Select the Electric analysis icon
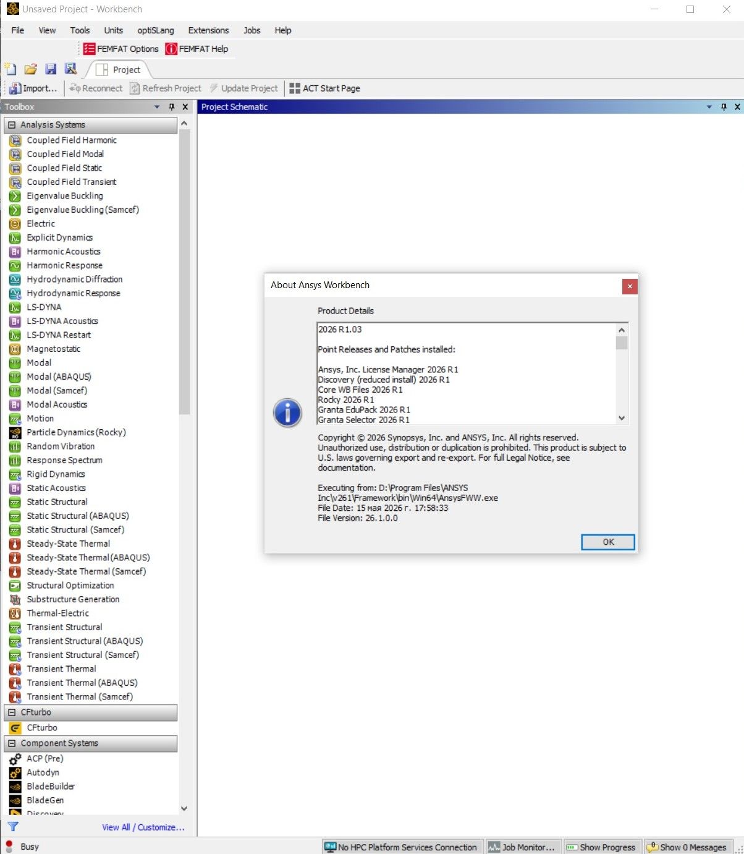Image resolution: width=744 pixels, height=854 pixels. click(x=15, y=224)
